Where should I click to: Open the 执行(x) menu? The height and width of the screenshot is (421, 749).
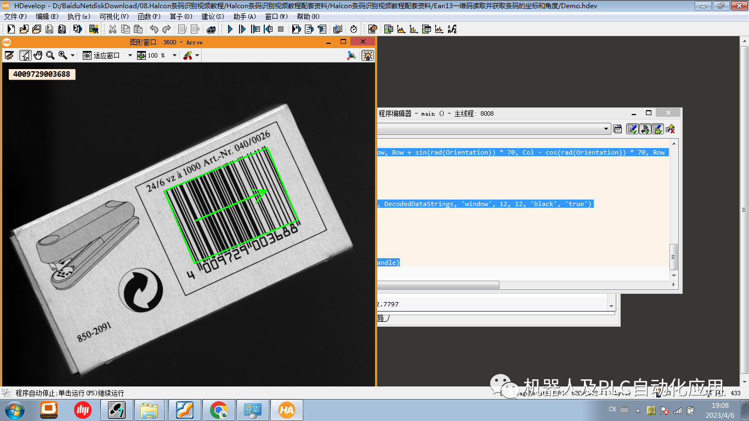pos(79,16)
